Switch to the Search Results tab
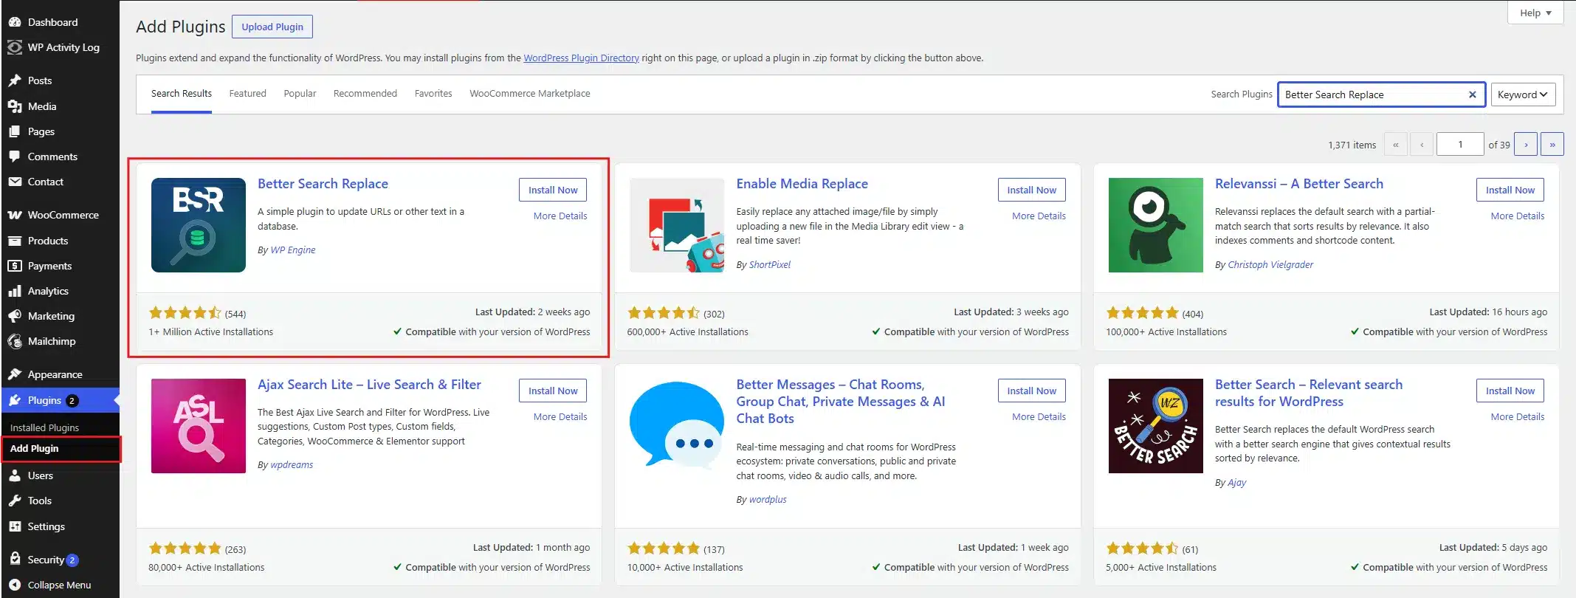The width and height of the screenshot is (1576, 598). (x=182, y=94)
